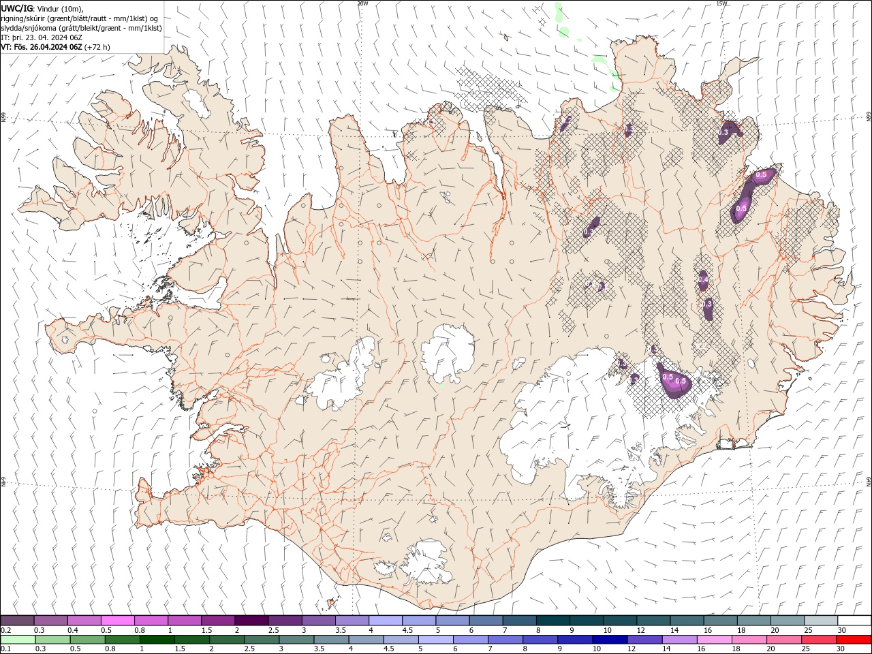
Task: Select the green 1.5 swatch in lower legend row
Action: 191,640
